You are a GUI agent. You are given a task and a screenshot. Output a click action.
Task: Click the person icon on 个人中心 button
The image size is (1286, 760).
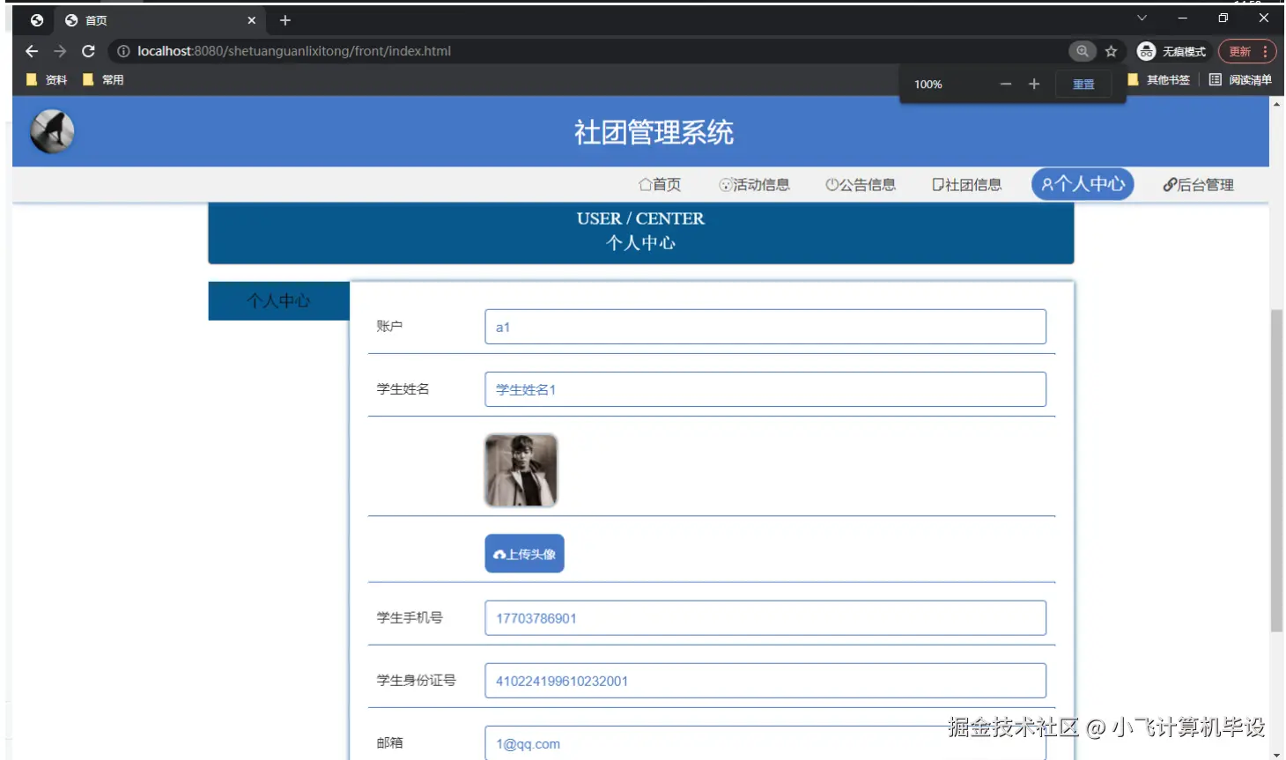[1046, 184]
